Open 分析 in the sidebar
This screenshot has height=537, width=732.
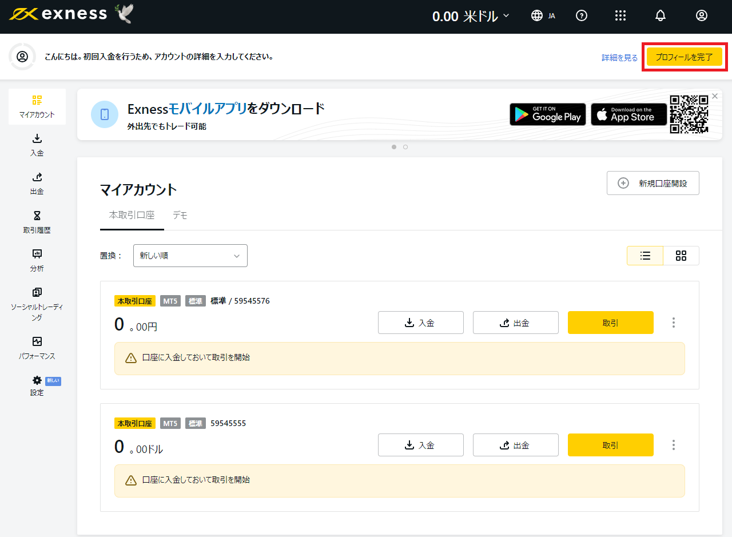[37, 261]
